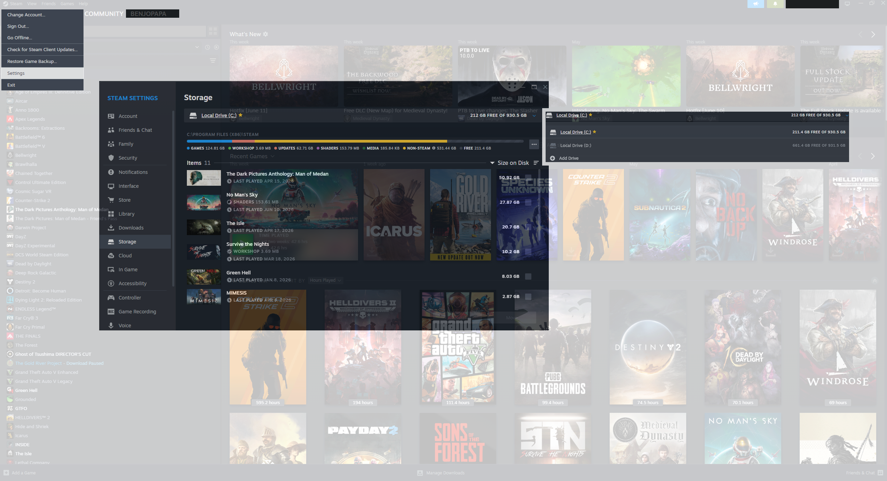The width and height of the screenshot is (887, 481).
Task: Collapse library category chevron in sidebar
Action: point(197,47)
